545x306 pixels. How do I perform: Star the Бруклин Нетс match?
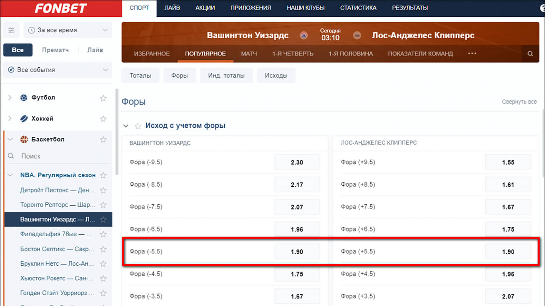(x=103, y=264)
